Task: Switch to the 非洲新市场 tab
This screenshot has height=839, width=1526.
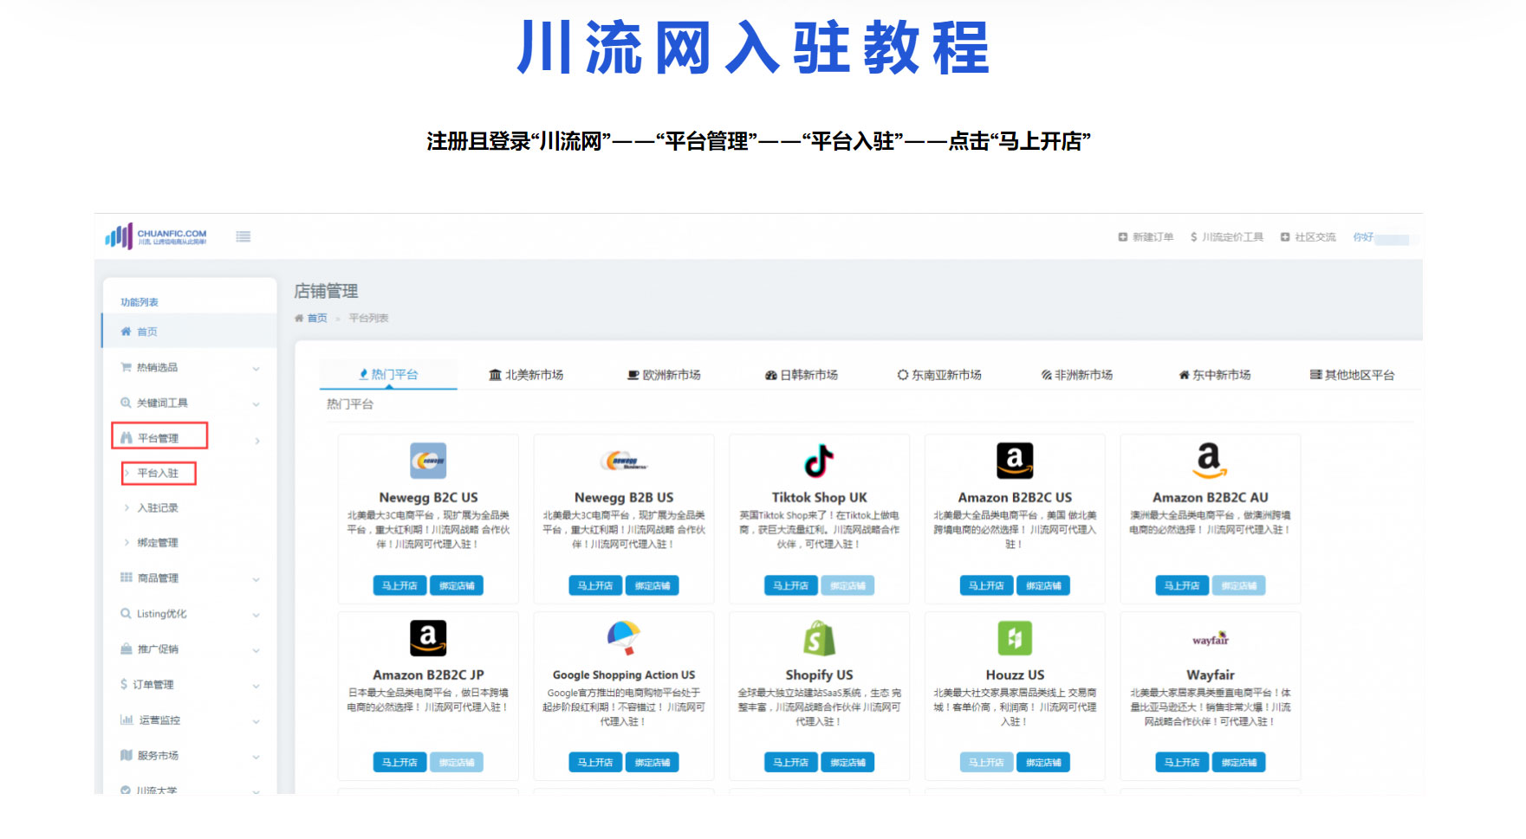Action: pyautogui.click(x=1077, y=374)
